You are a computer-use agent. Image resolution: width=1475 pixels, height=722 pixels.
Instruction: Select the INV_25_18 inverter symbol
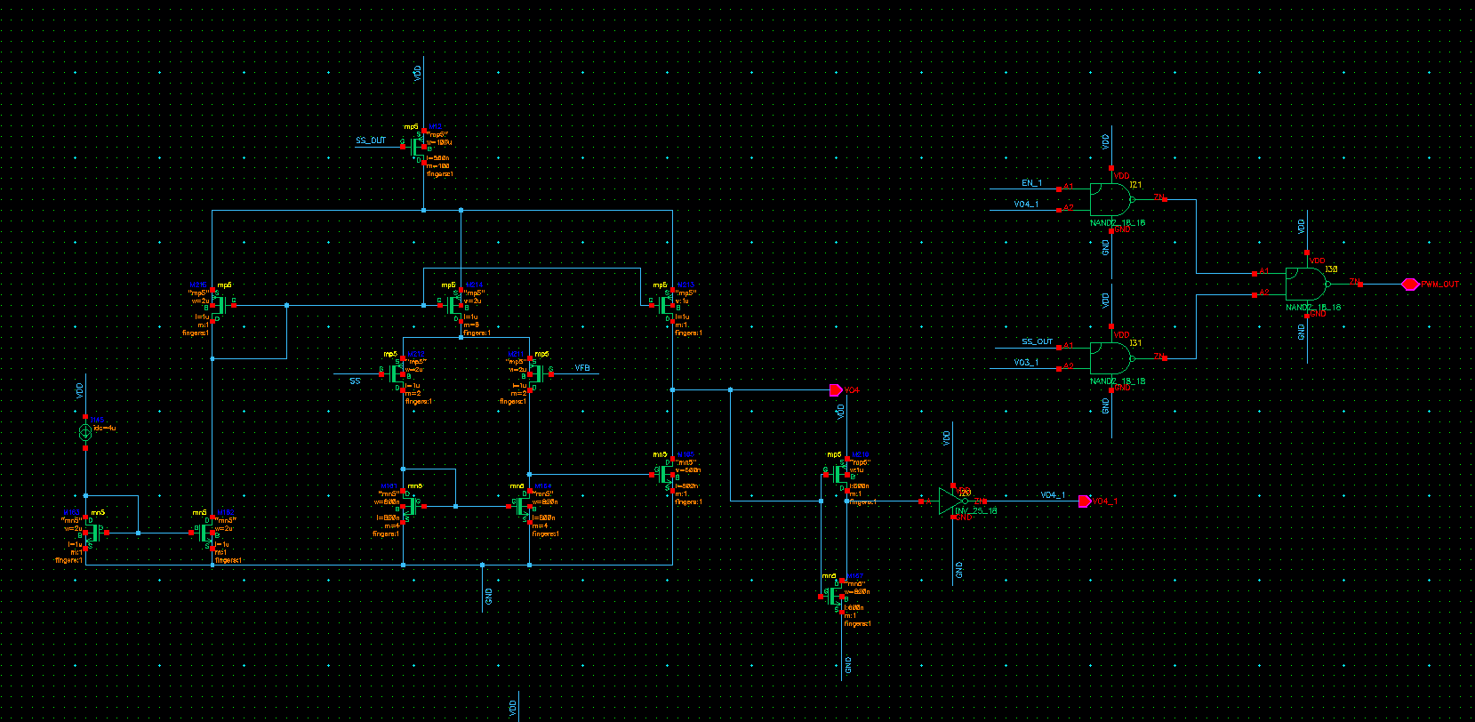954,501
